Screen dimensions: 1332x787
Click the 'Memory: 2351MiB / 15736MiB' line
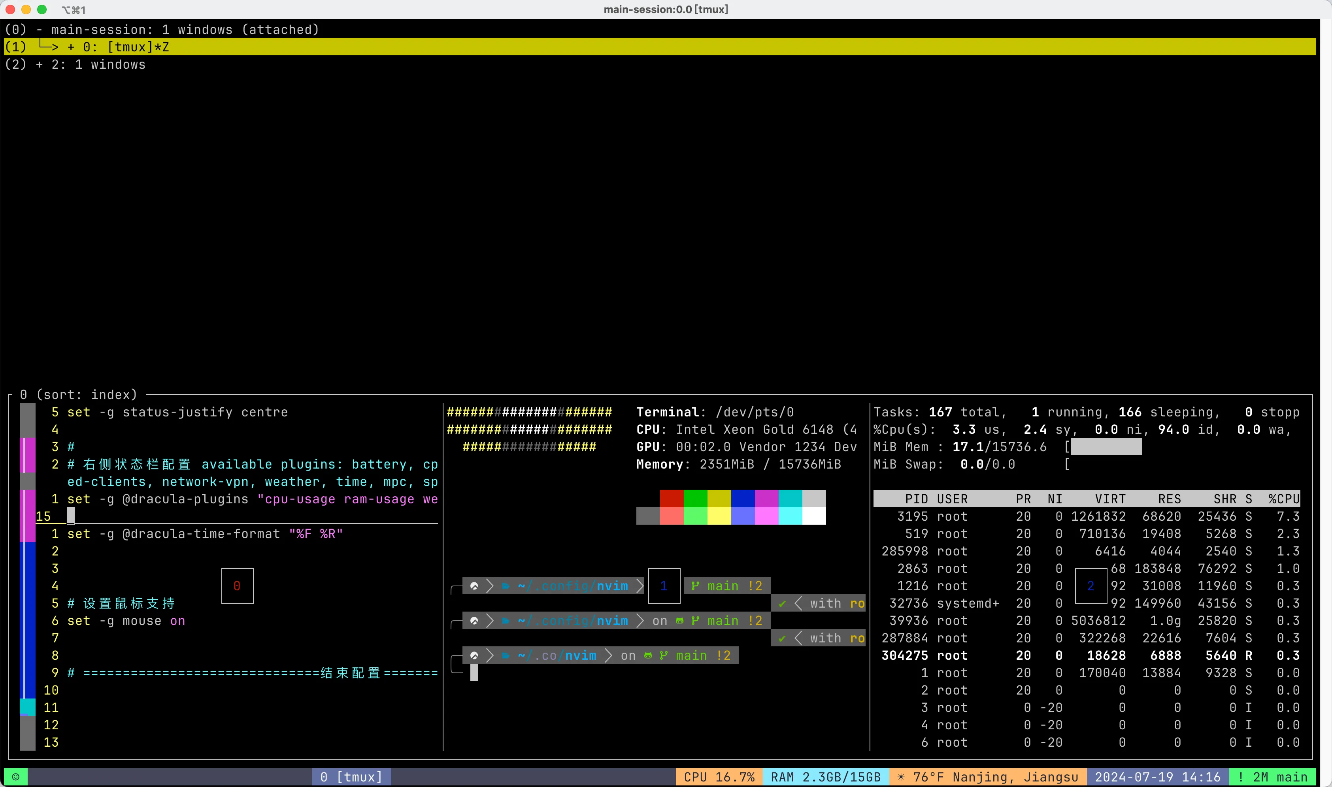tap(738, 464)
